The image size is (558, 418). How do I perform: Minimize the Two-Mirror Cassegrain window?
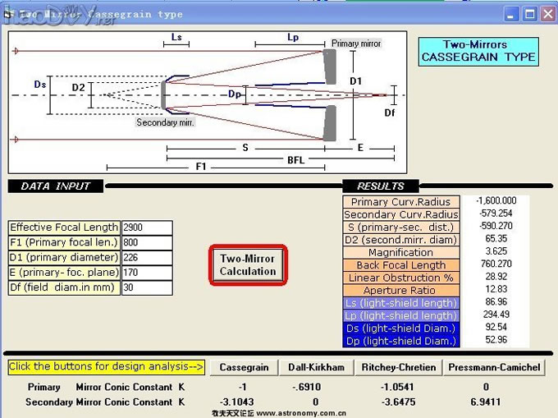pyautogui.click(x=512, y=14)
